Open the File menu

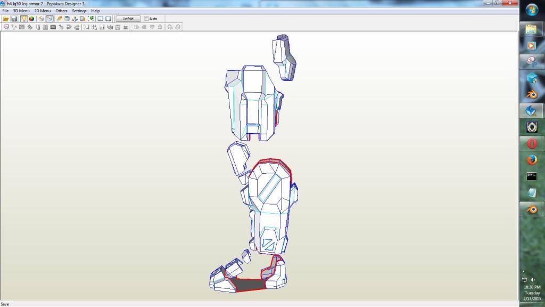[5, 11]
